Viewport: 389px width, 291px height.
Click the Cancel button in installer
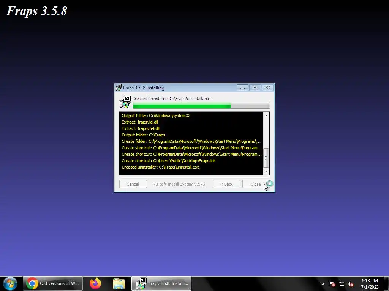point(133,184)
